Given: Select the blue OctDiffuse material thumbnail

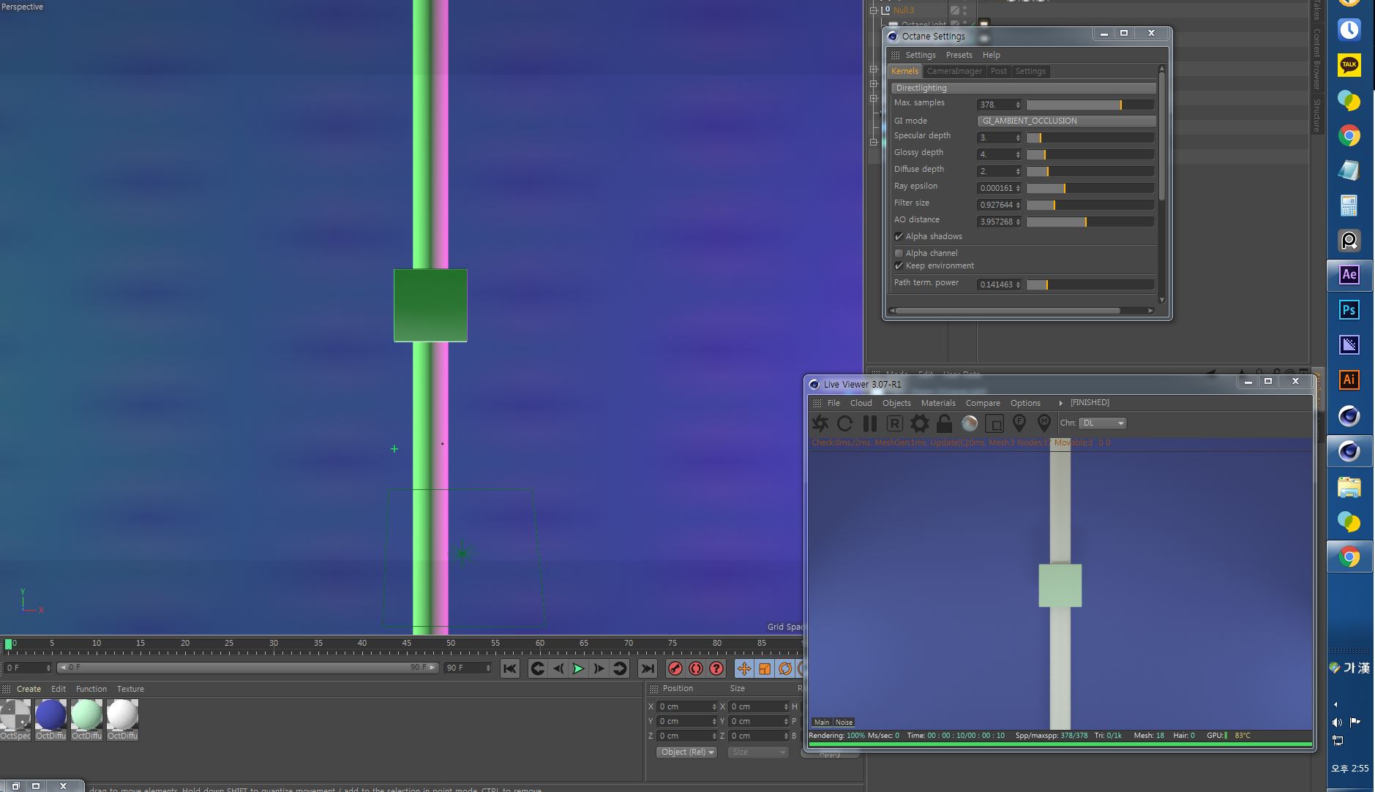Looking at the screenshot, I should [50, 714].
